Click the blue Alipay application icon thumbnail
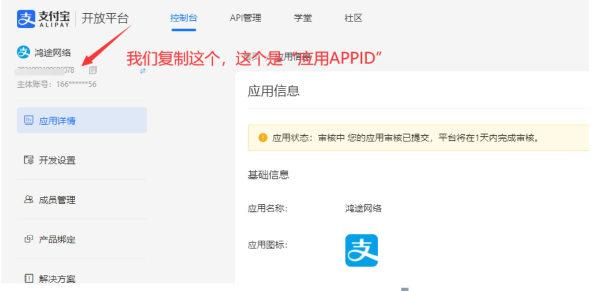592x291 pixels. 361,250
